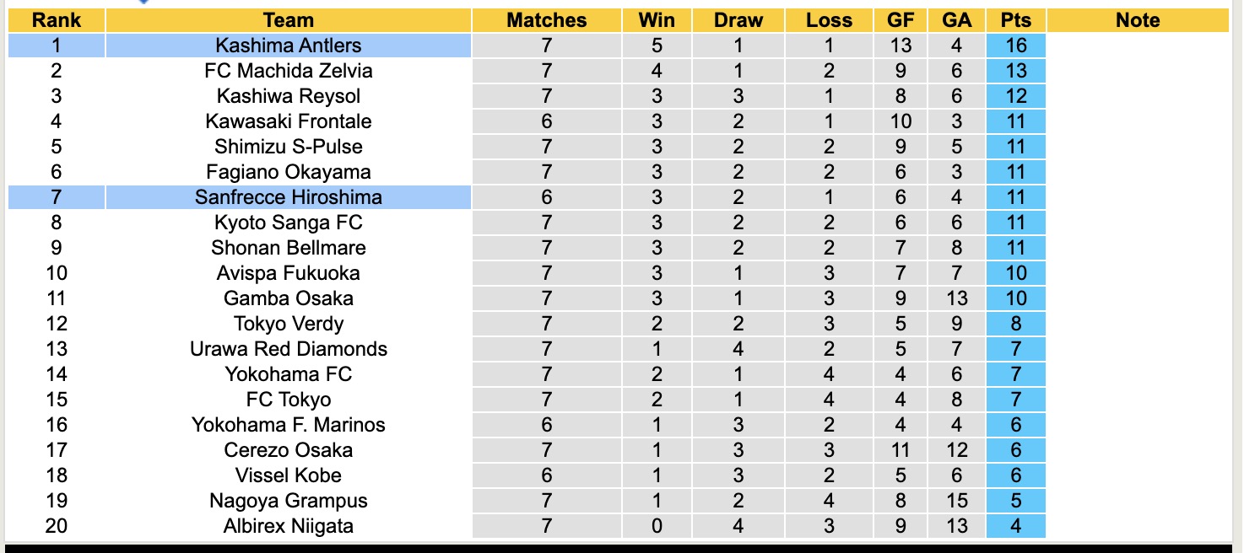Select the Win column header
The image size is (1244, 553).
pos(657,20)
